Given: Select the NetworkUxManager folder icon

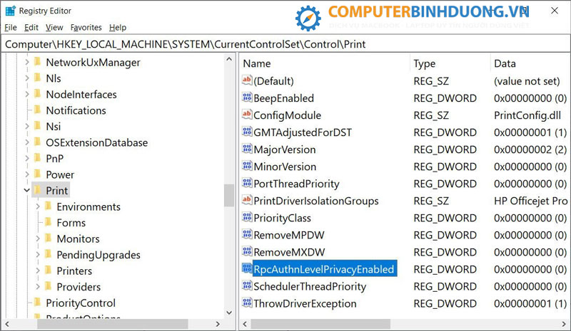Looking at the screenshot, I should (x=38, y=62).
